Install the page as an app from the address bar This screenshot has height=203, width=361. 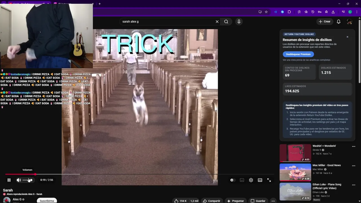pos(260,12)
